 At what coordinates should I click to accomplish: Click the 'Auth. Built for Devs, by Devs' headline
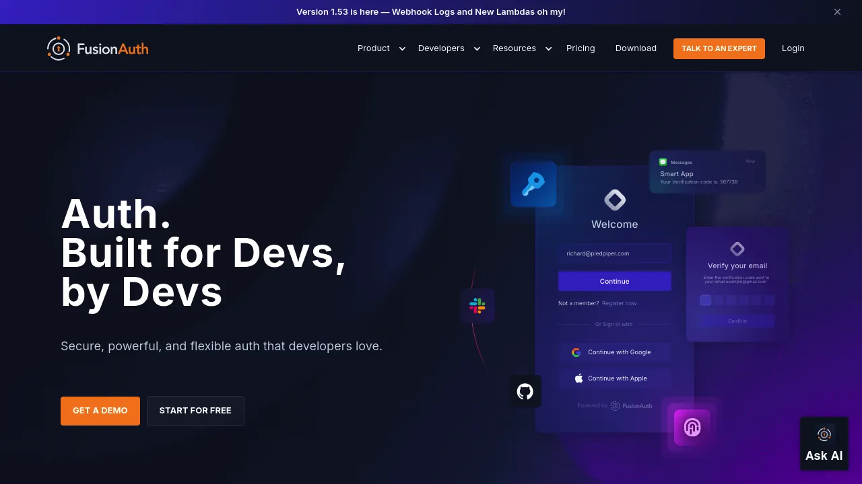click(x=203, y=253)
